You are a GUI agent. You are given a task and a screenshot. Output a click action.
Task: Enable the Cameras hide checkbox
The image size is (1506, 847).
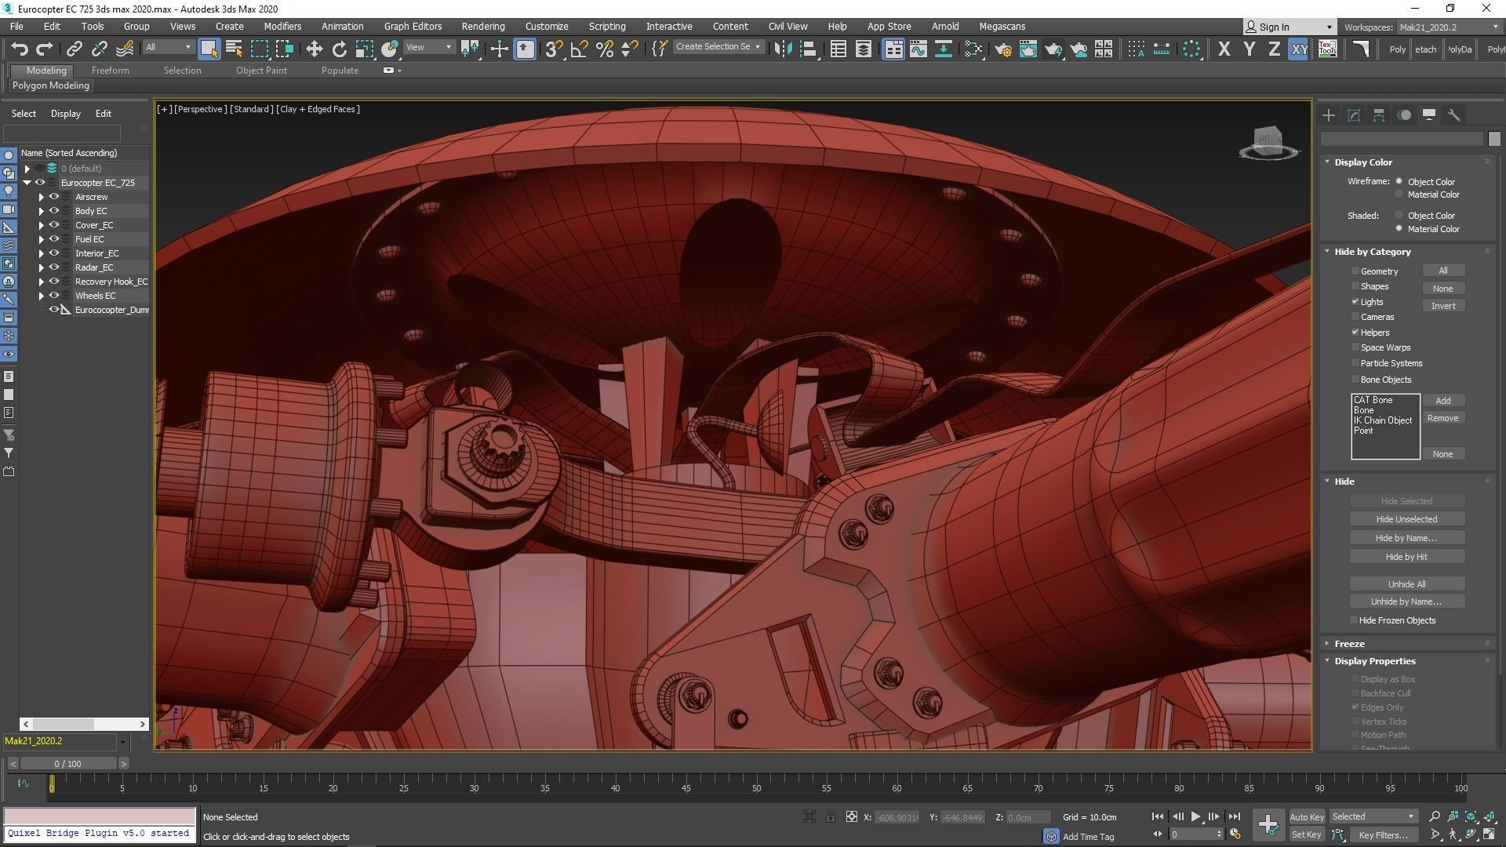(x=1355, y=317)
